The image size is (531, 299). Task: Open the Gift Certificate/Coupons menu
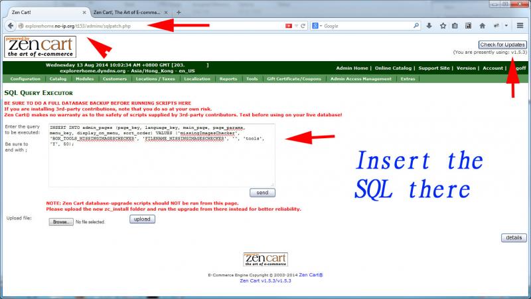[x=294, y=78]
